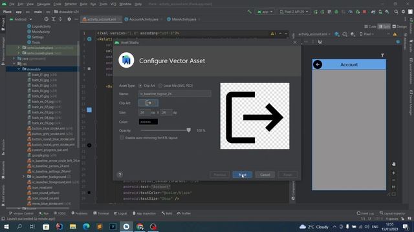The image size is (414, 232).
Task: Click the Clip Art logout icon button
Action: [x=148, y=103]
